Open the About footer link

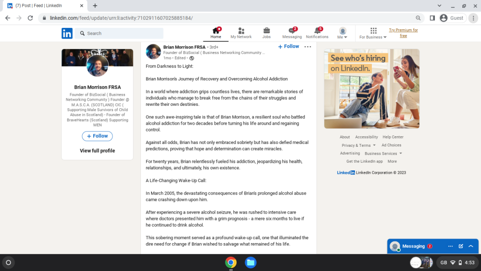pyautogui.click(x=344, y=137)
